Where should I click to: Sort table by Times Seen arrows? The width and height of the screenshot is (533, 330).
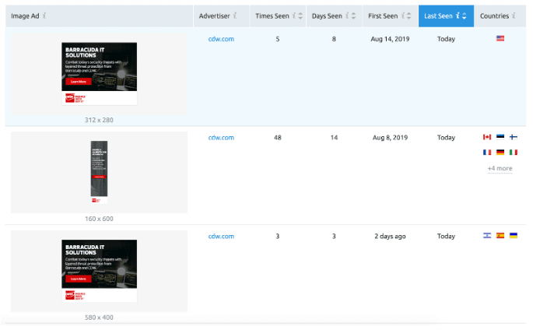coord(300,16)
